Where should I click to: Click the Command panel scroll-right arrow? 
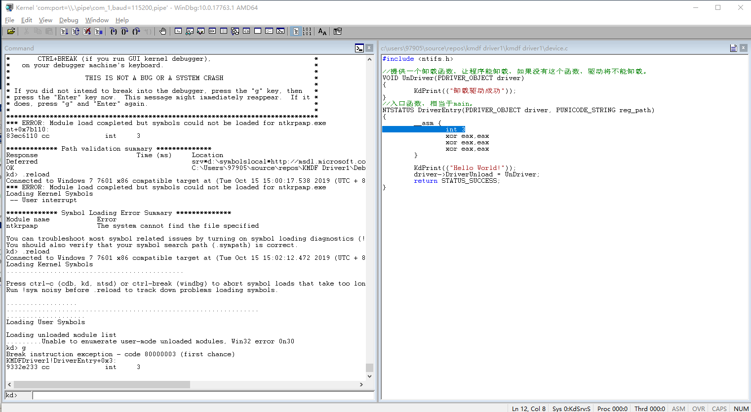361,384
